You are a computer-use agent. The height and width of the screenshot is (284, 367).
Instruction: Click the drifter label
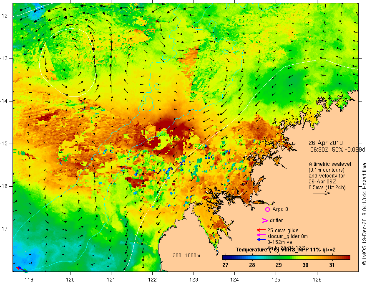tap(276, 221)
